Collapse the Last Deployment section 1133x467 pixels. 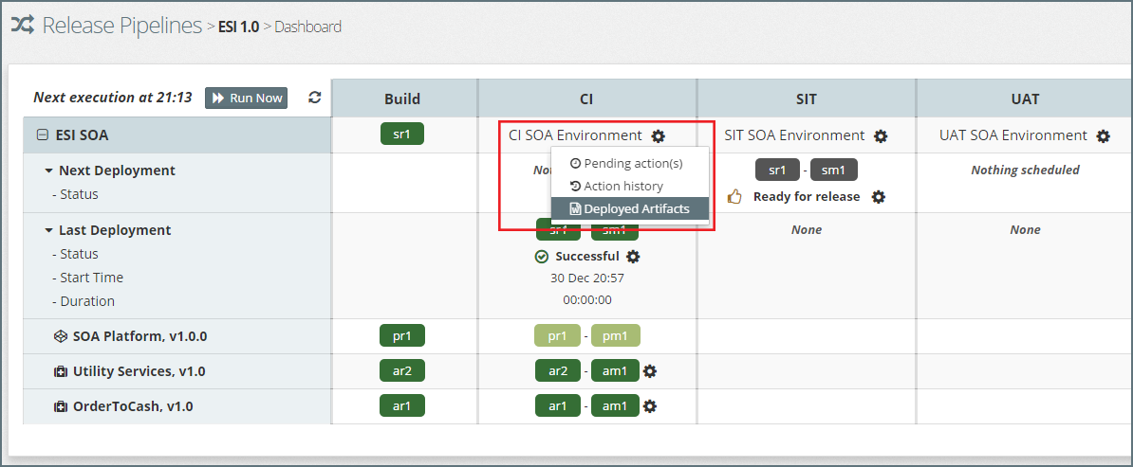tap(48, 231)
